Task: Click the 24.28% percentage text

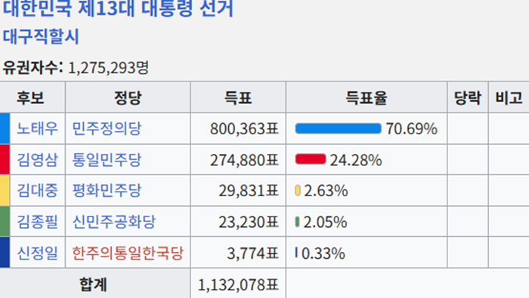Action: pyautogui.click(x=356, y=160)
